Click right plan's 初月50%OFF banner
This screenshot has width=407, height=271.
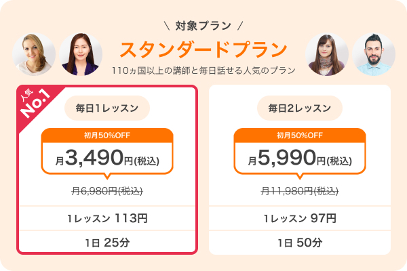[x=300, y=135]
